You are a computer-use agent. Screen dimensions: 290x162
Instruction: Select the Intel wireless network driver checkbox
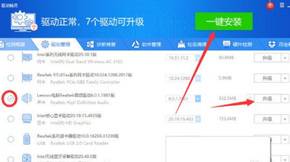[x=11, y=58]
